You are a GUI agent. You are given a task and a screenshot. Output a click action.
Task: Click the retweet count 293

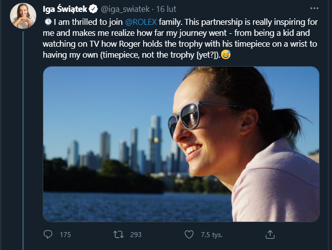point(136,235)
